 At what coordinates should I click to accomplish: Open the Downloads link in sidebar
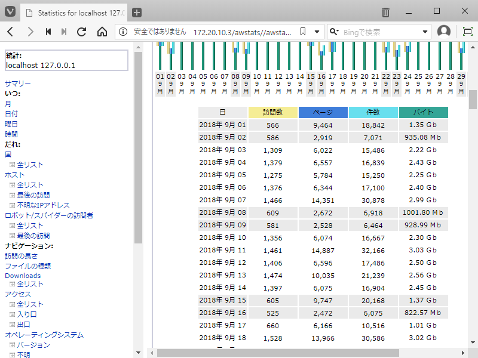(23, 276)
